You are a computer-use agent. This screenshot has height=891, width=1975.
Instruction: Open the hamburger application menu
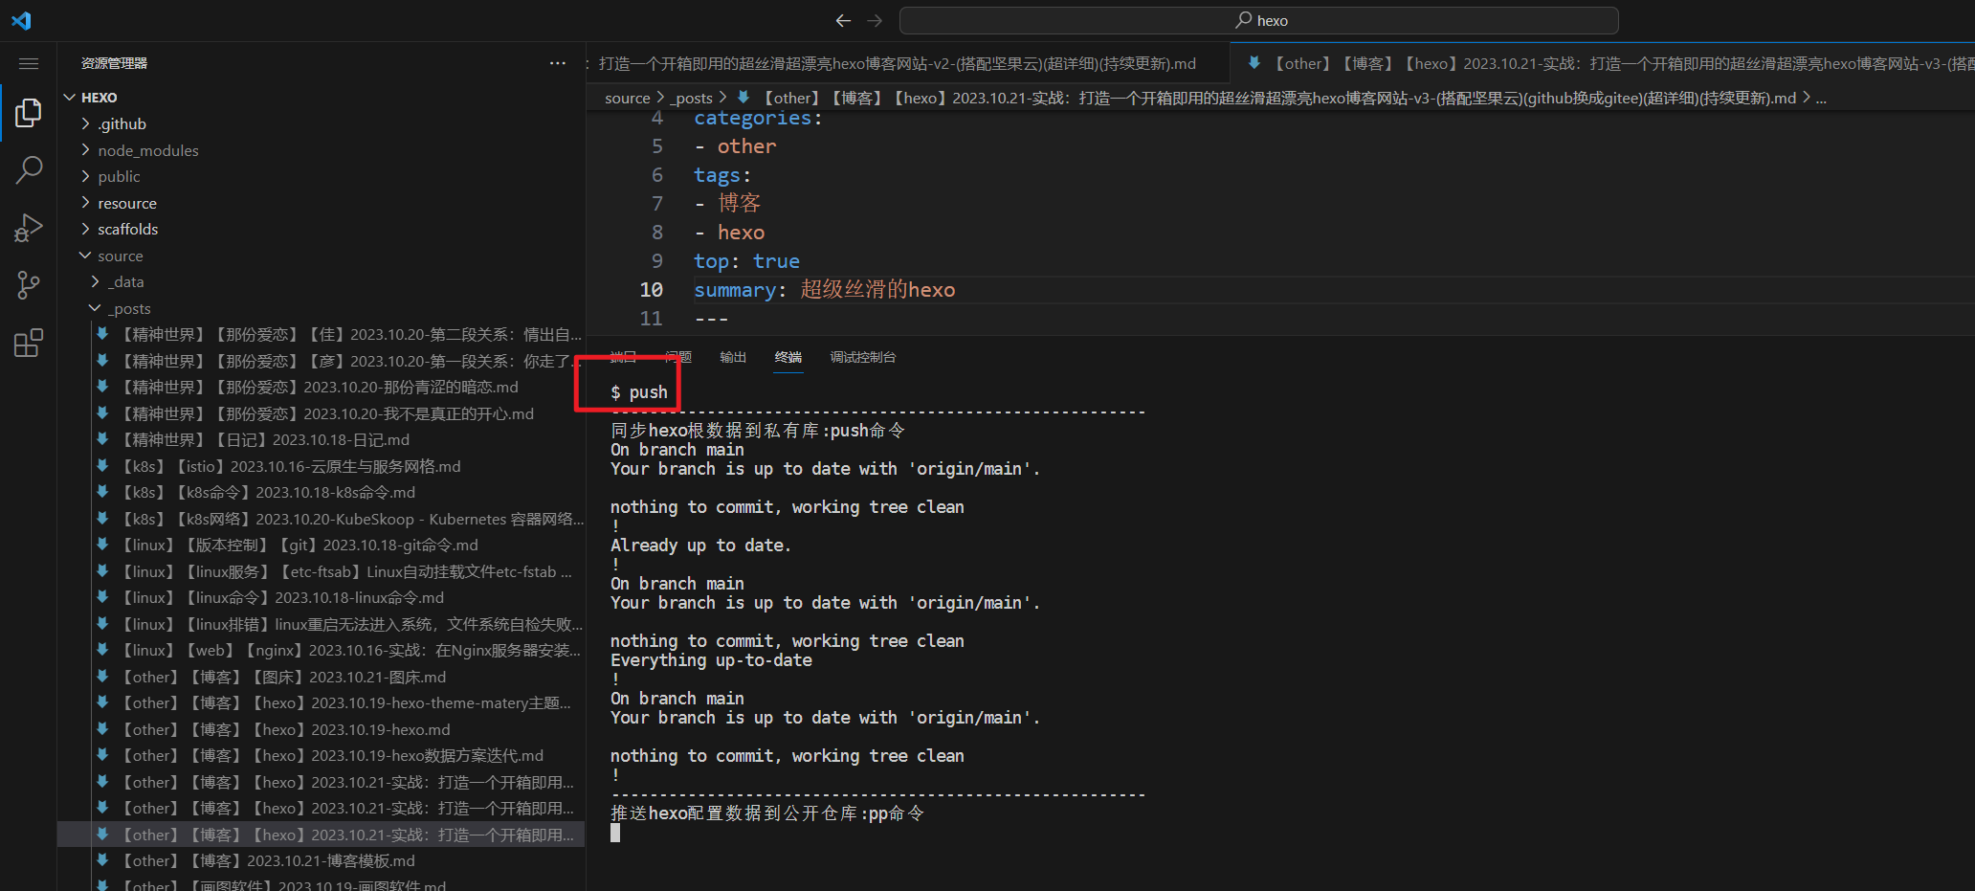29,63
